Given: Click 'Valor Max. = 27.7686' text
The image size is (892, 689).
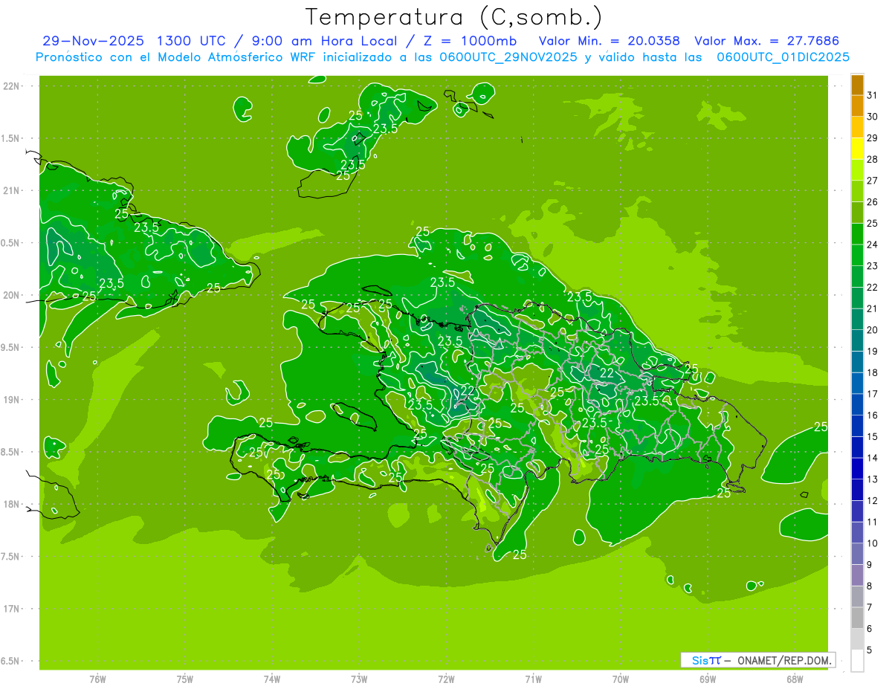Looking at the screenshot, I should 767,41.
